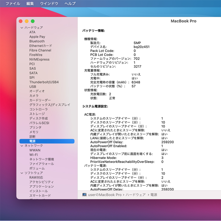Select Apple Pay in the sidebar
The height and width of the screenshot is (221, 221).
(x=37, y=37)
